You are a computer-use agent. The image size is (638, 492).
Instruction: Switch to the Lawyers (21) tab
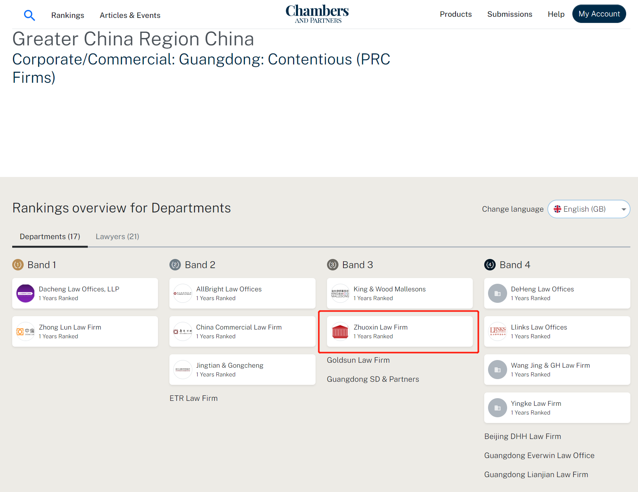point(118,236)
